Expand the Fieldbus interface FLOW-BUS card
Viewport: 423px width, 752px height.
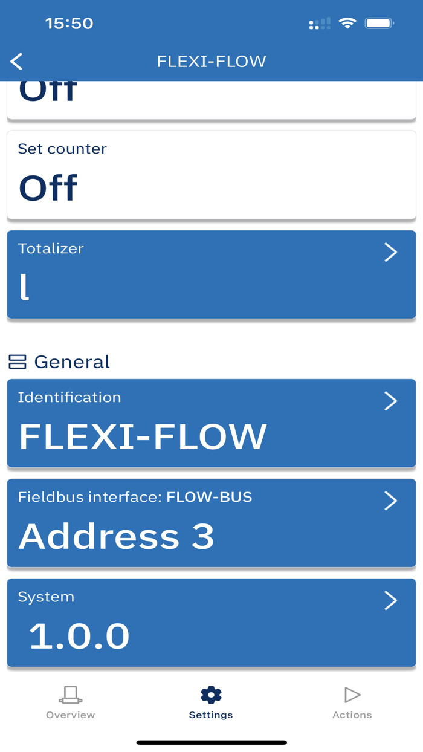coord(390,501)
